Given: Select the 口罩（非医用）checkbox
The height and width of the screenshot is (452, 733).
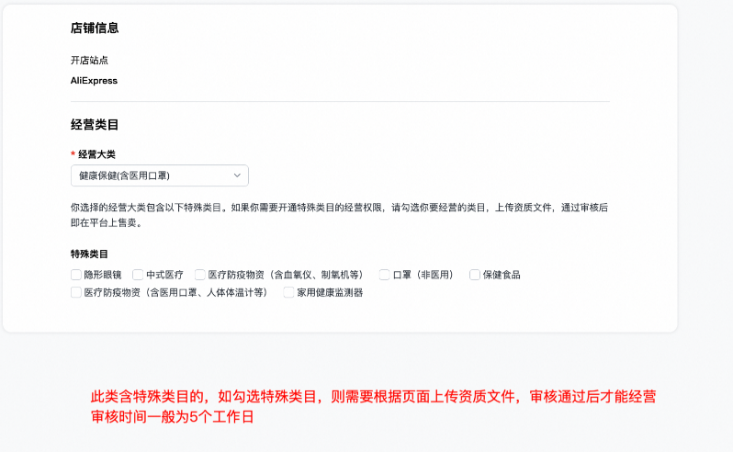Looking at the screenshot, I should click(x=384, y=275).
